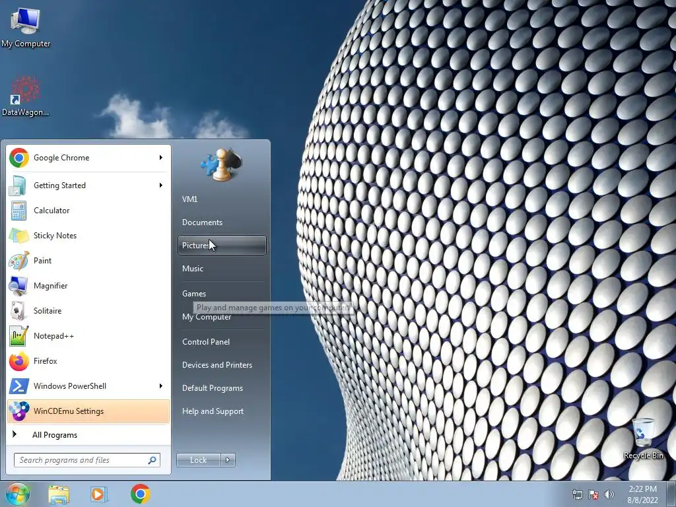
Task: Open the Music library
Action: [x=222, y=269]
